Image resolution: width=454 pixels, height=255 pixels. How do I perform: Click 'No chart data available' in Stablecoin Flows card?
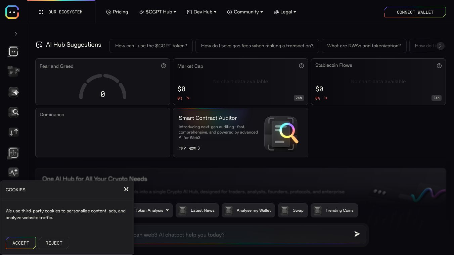[378, 82]
